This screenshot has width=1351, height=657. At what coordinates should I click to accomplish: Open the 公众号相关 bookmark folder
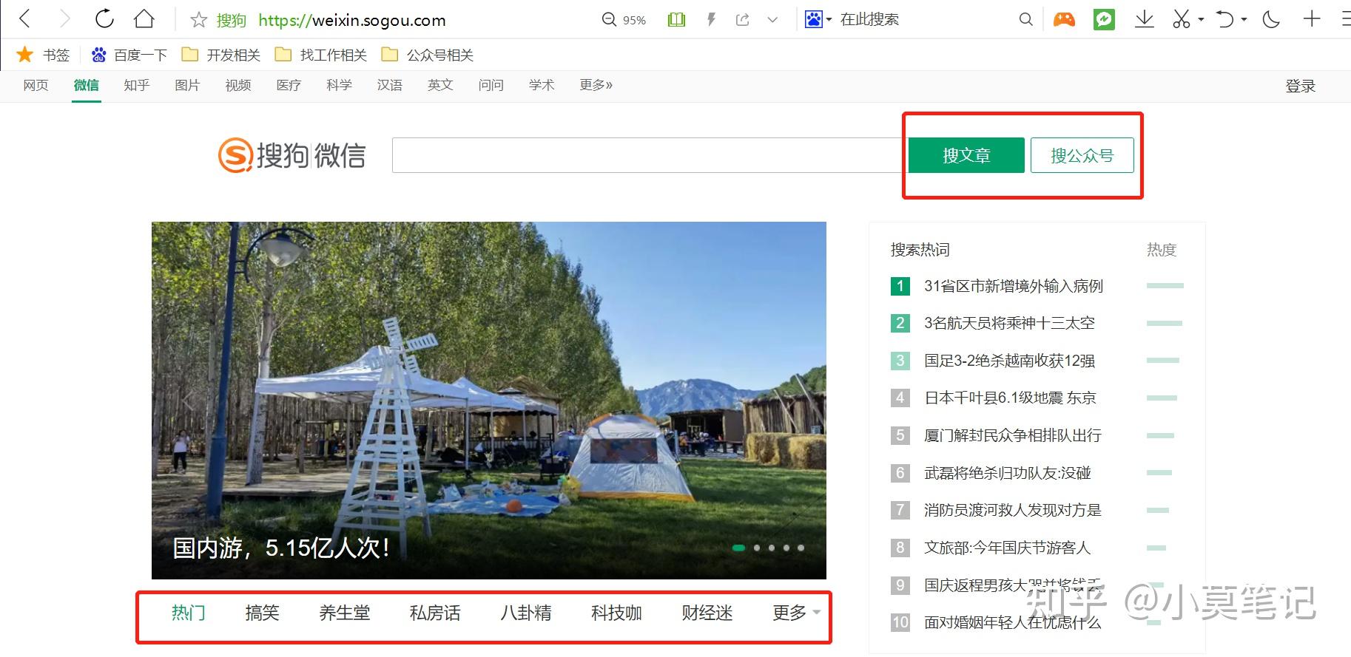click(428, 55)
